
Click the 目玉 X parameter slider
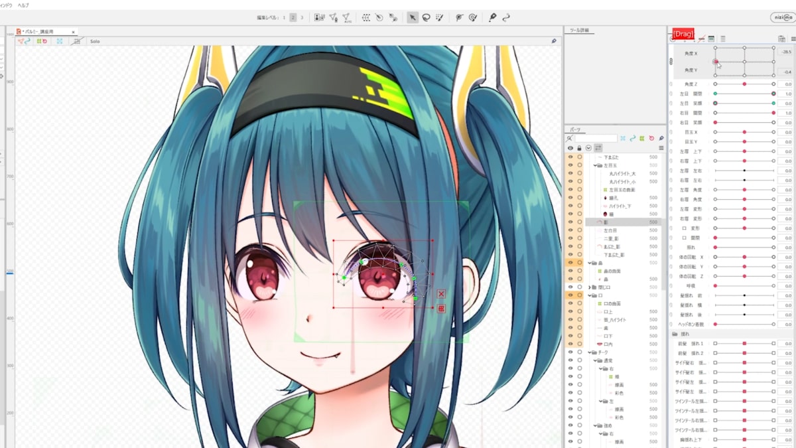click(x=744, y=132)
